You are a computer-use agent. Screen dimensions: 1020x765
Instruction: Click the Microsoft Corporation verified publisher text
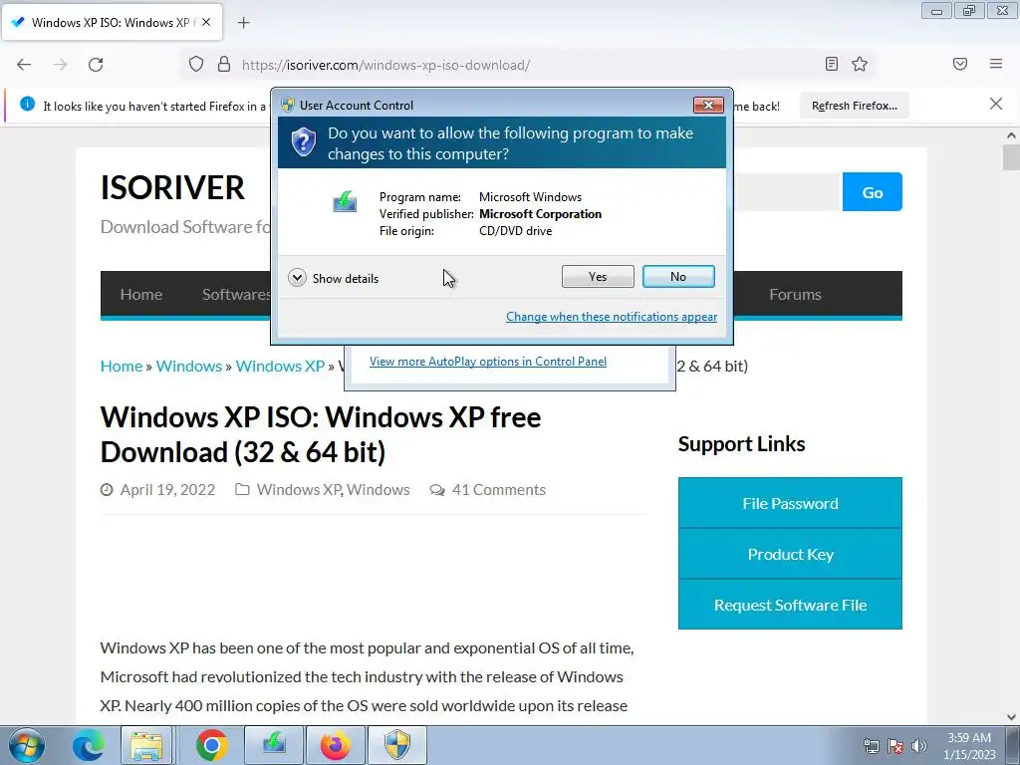coord(540,214)
